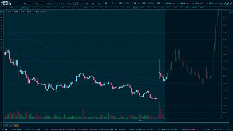The width and height of the screenshot is (233, 131).
Task: Open the SPECTRO tool
Action: tap(195, 8)
